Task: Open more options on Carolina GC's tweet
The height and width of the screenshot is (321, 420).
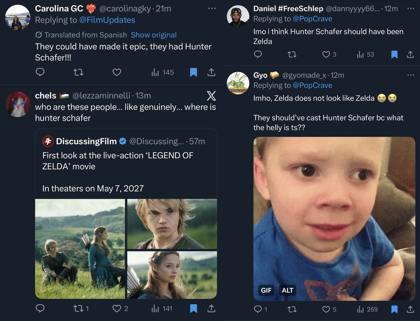Action: pos(211,8)
